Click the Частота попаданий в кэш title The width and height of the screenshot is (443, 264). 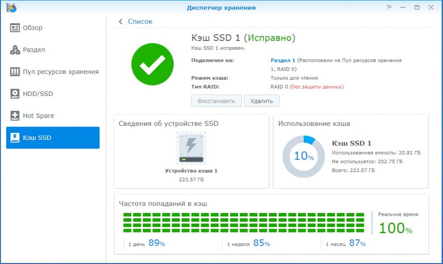click(163, 204)
